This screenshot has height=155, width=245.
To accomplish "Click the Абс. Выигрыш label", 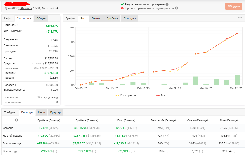I will pos(13,31).
